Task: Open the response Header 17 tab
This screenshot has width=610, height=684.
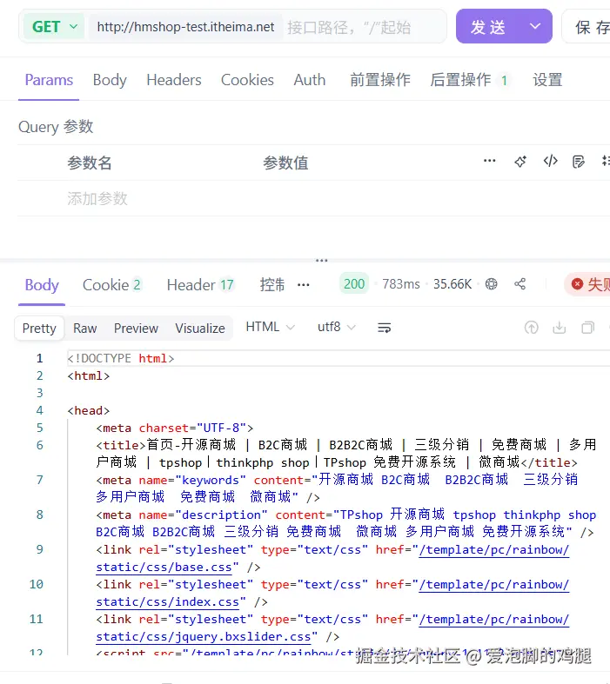Action: 201,285
